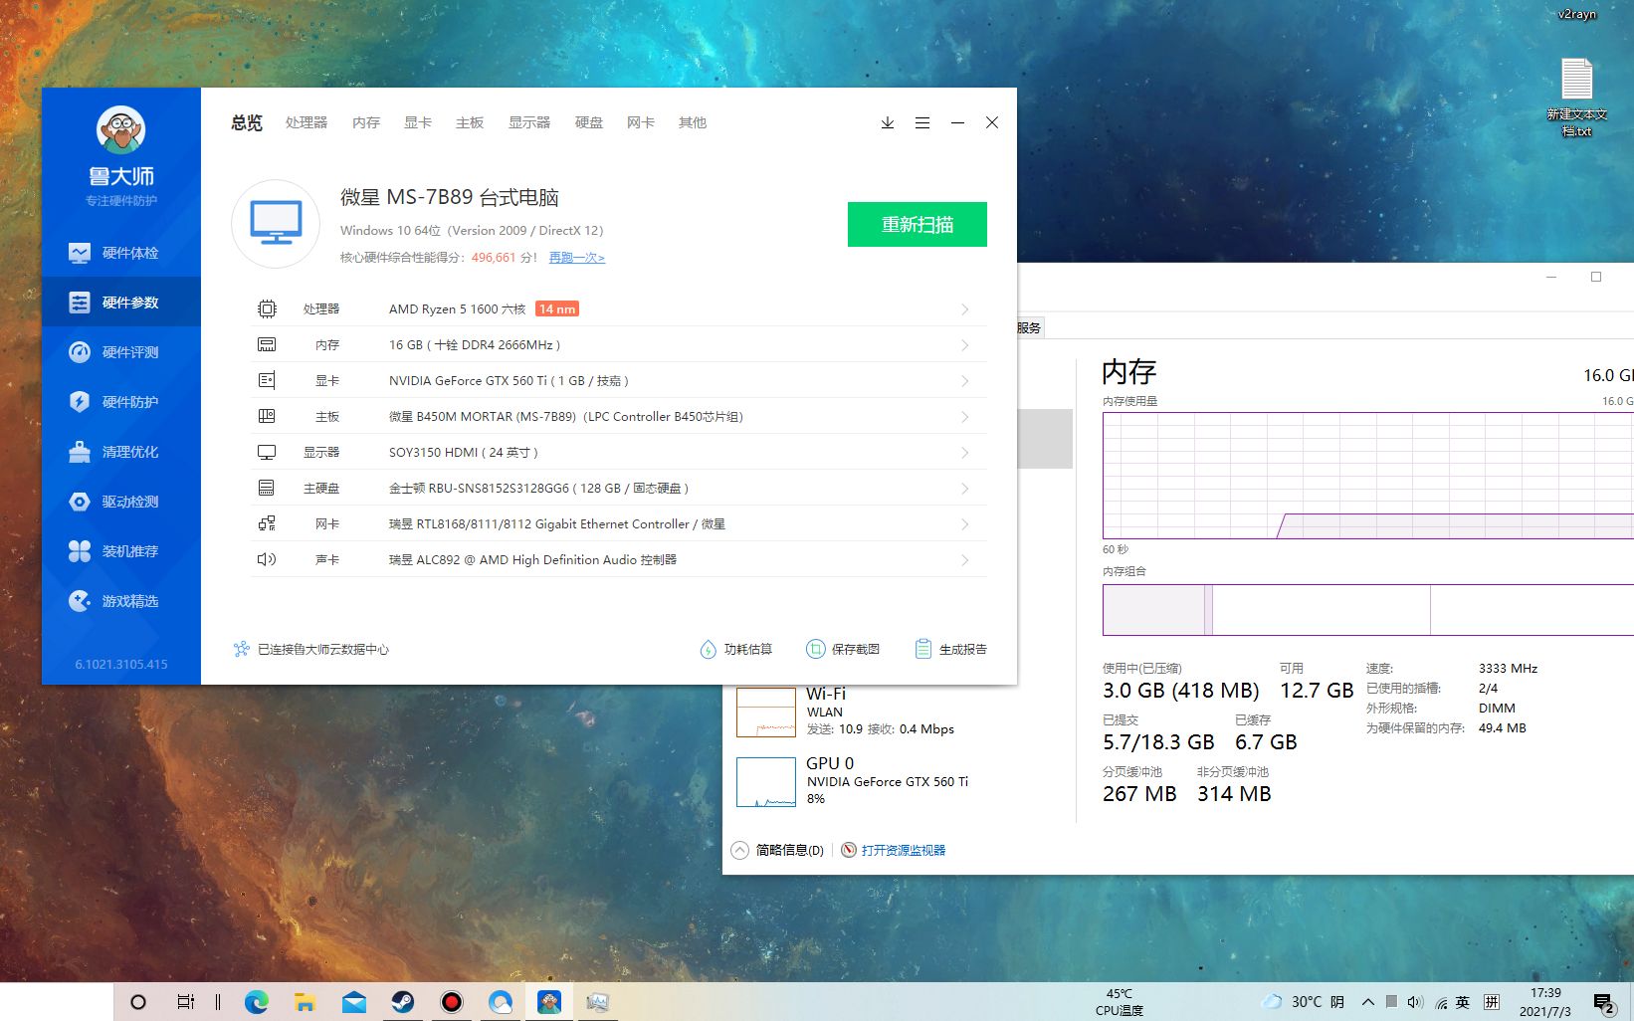
Task: Switch to the 总览 tab
Action: [247, 122]
